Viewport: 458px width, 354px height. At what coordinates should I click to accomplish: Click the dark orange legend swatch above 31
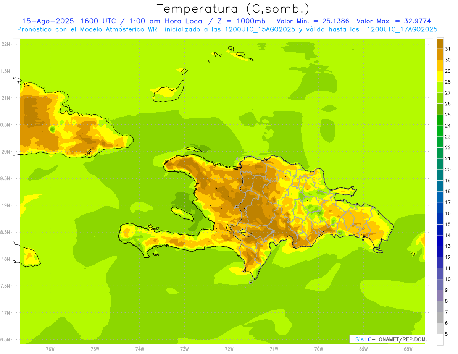(x=440, y=44)
